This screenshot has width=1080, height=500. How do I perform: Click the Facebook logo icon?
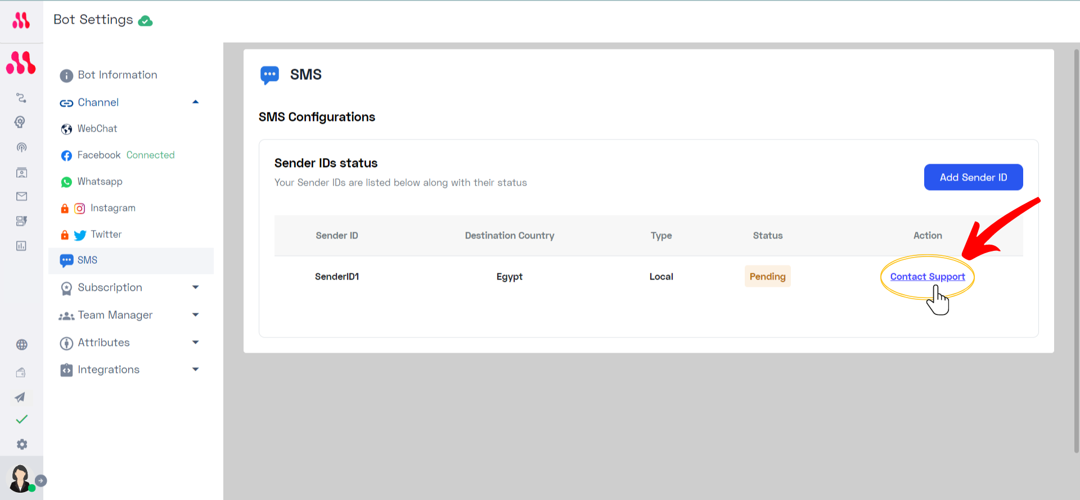coord(66,156)
